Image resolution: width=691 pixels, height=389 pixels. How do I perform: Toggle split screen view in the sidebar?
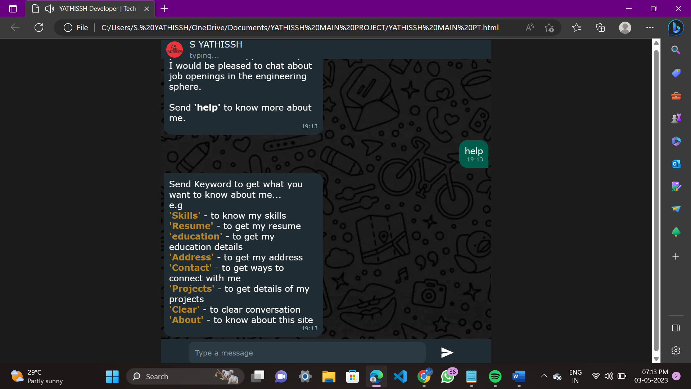676,328
